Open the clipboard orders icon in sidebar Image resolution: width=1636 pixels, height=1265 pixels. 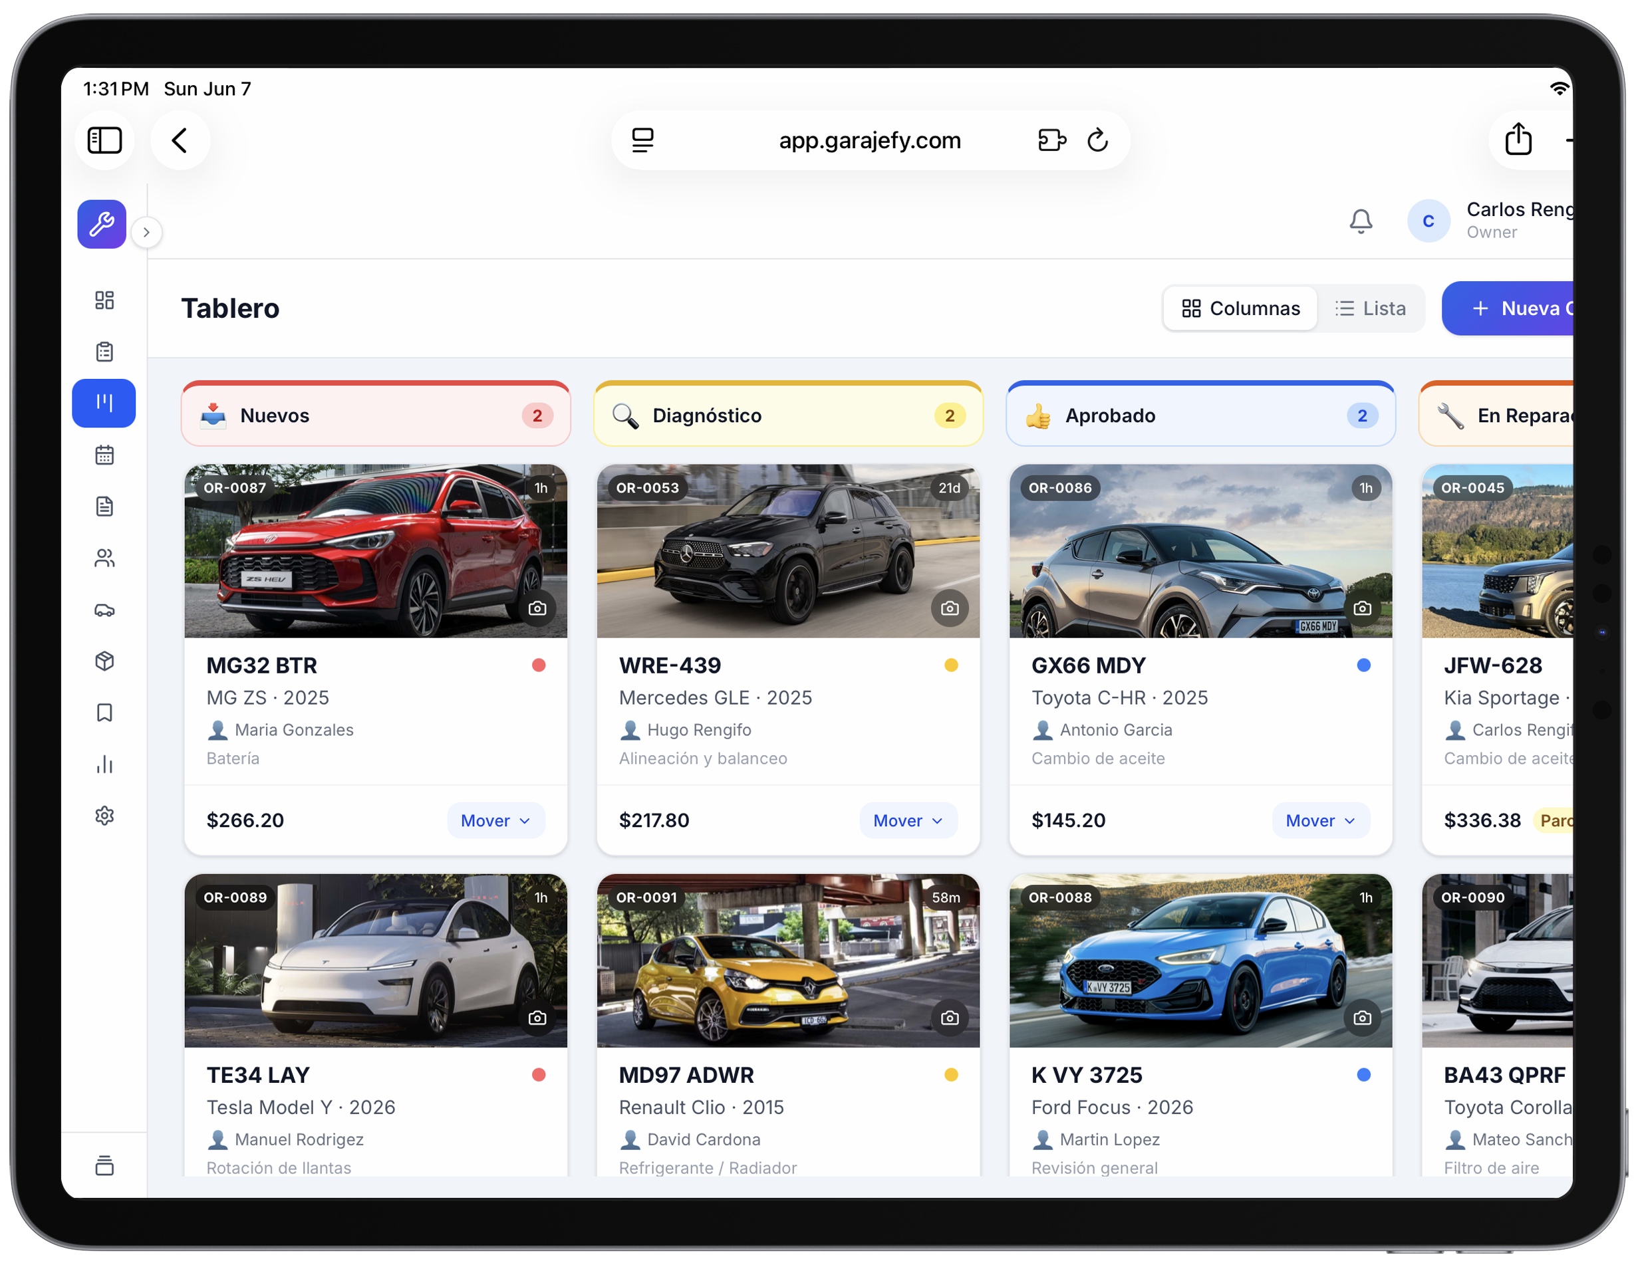(x=104, y=352)
